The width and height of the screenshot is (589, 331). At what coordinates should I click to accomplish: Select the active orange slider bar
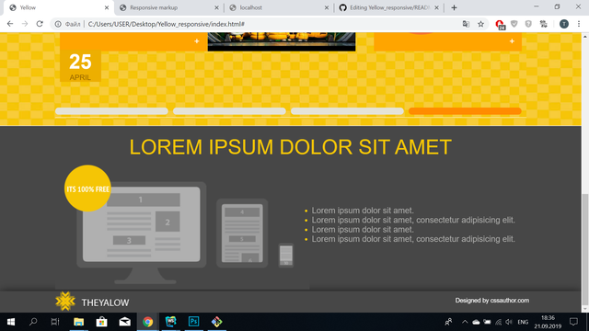[x=465, y=111]
